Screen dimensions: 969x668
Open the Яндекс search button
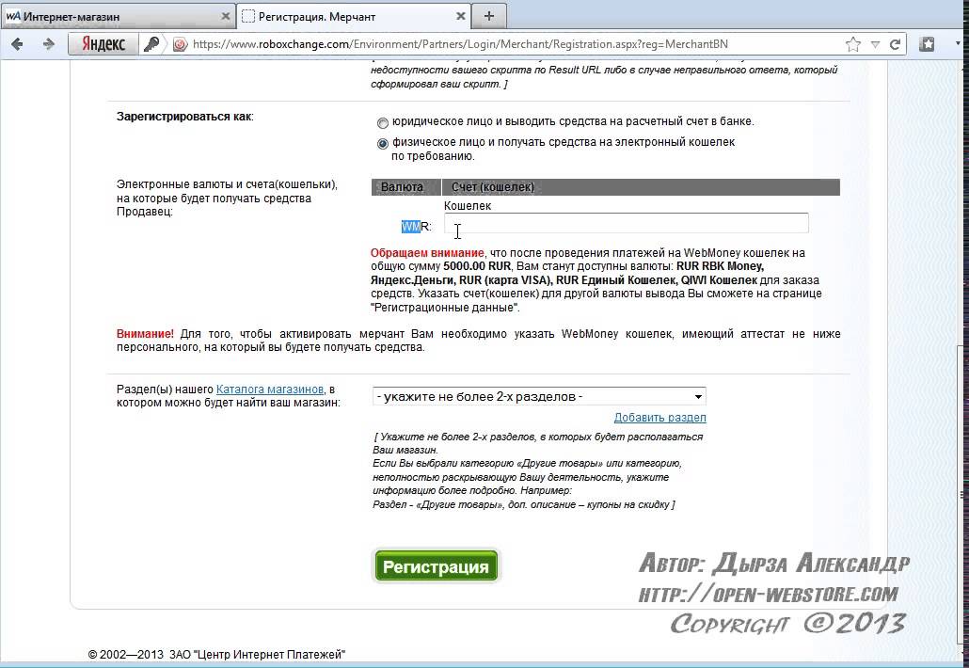tap(103, 44)
